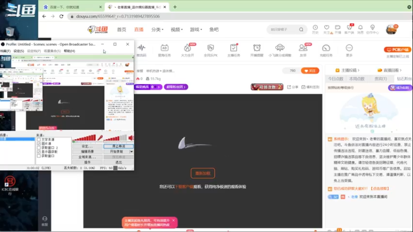413x232 pixels.
Task: Open the gauge 充能任务 icon
Action: click(x=326, y=48)
